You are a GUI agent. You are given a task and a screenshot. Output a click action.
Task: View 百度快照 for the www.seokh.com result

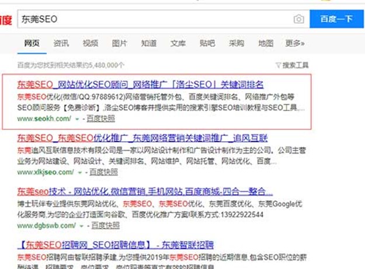point(100,118)
